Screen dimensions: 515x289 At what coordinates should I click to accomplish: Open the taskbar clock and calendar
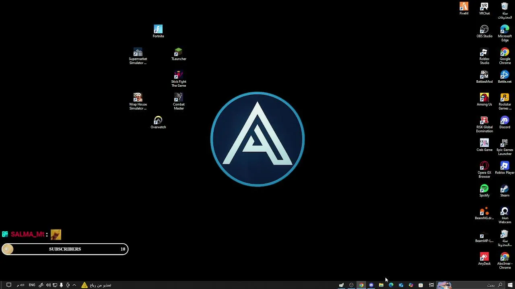tap(21, 285)
